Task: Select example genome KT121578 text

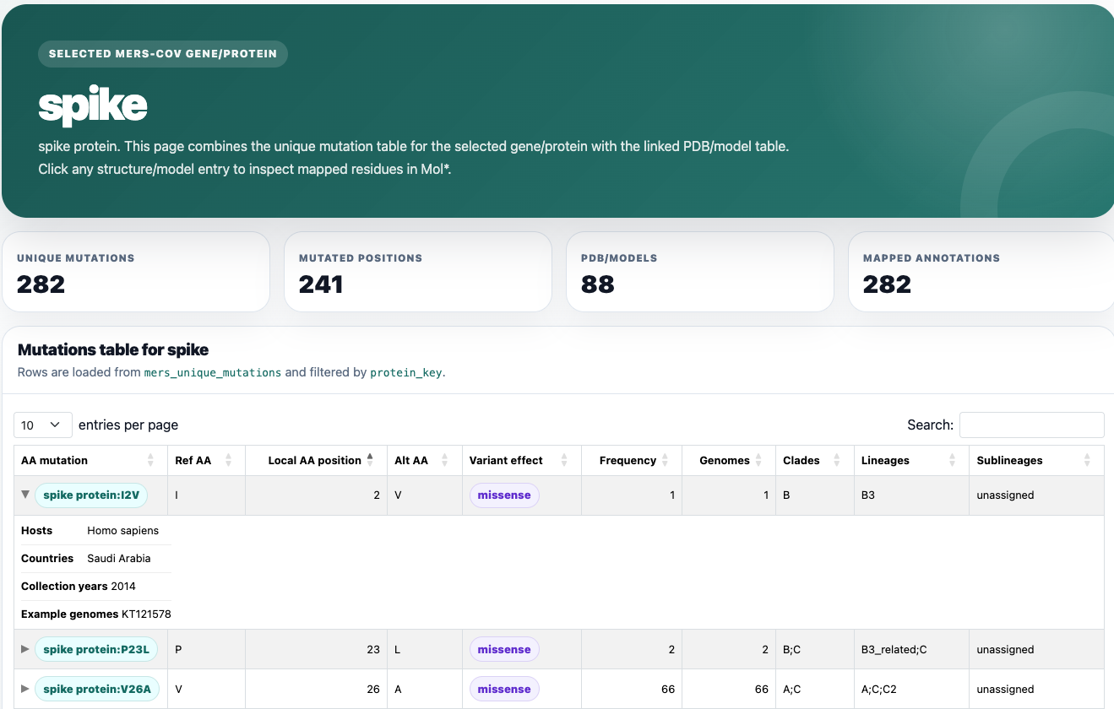Action: pyautogui.click(x=146, y=614)
